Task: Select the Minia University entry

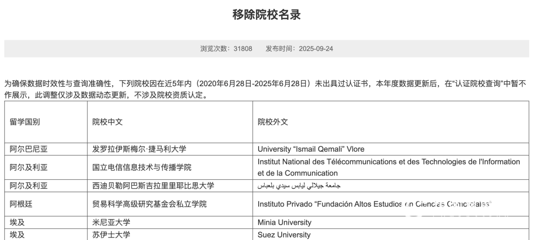Action: pyautogui.click(x=284, y=222)
